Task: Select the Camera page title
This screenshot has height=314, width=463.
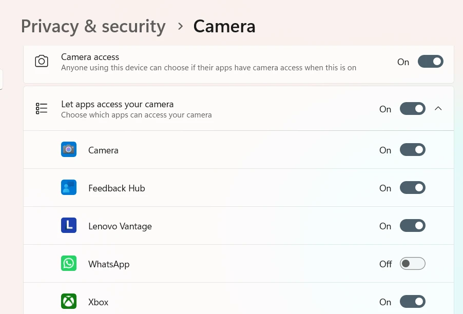Action: tap(224, 26)
